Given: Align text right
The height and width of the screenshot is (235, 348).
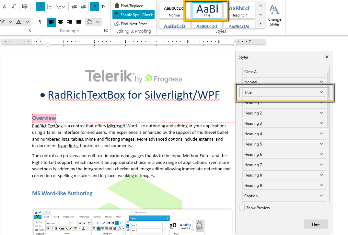Looking at the screenshot, I should tap(70, 22).
